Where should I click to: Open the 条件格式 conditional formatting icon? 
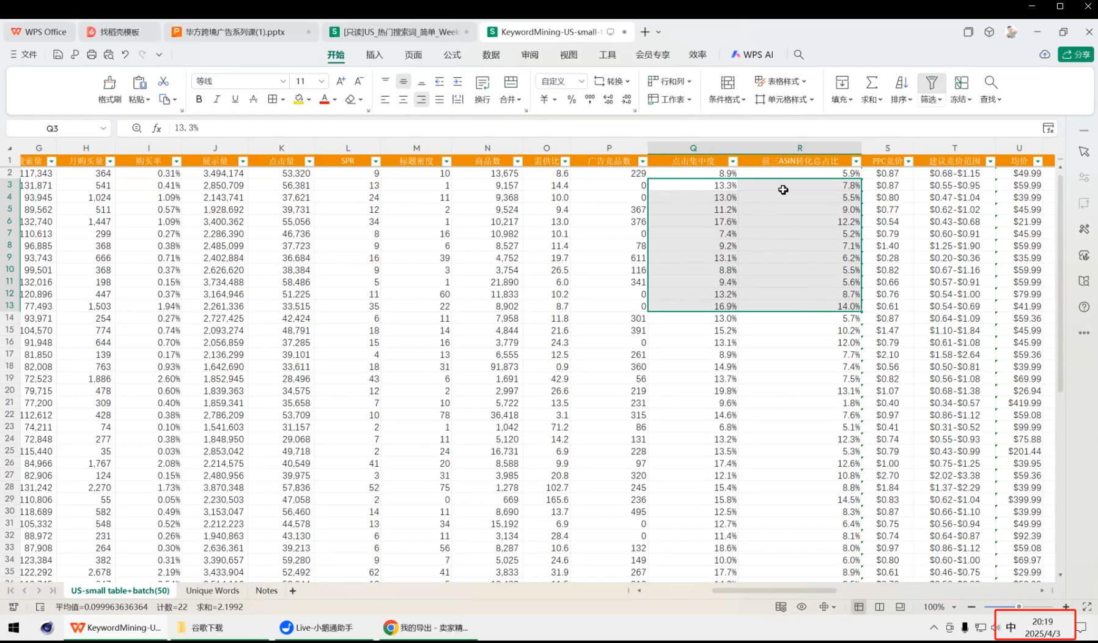pyautogui.click(x=728, y=83)
